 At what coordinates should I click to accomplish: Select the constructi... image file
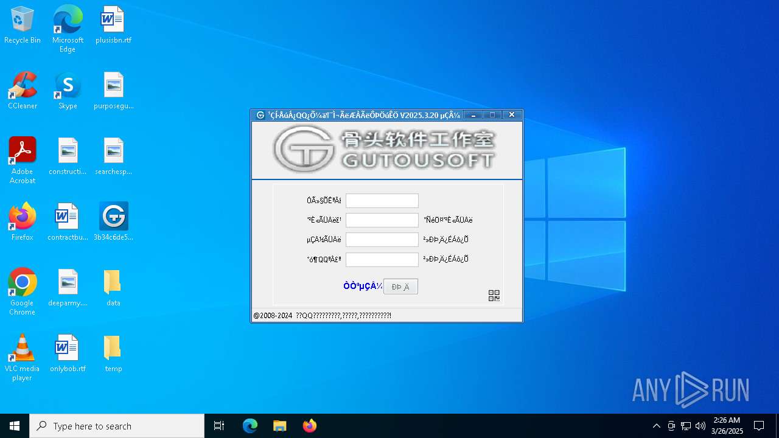tap(68, 156)
